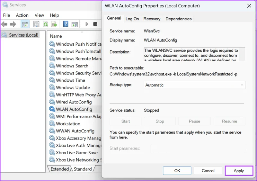Open the Properties toolbar icon
Viewport: 257px width, 181px height.
point(36,24)
